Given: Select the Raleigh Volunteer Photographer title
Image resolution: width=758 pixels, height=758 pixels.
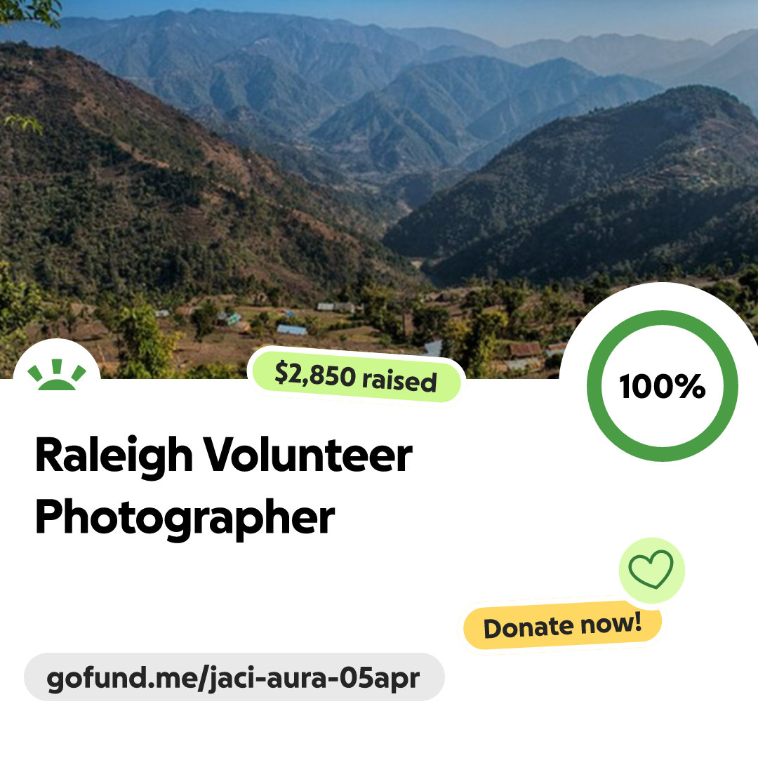Looking at the screenshot, I should coord(223,485).
